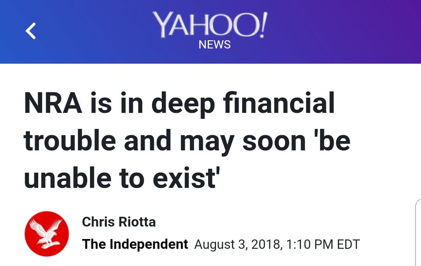421x266 pixels.
Task: Open author Chris Riotta's page
Action: [x=119, y=222]
